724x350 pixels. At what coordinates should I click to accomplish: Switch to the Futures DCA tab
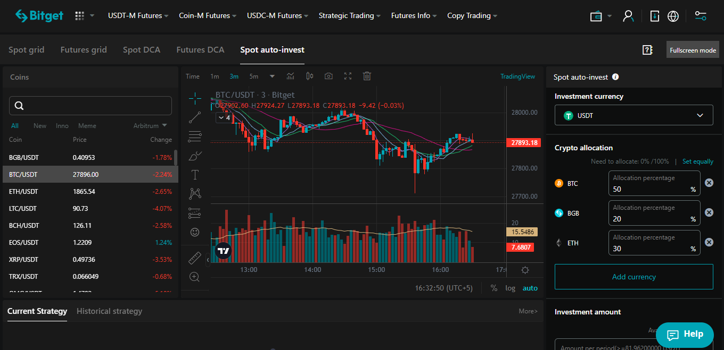200,50
